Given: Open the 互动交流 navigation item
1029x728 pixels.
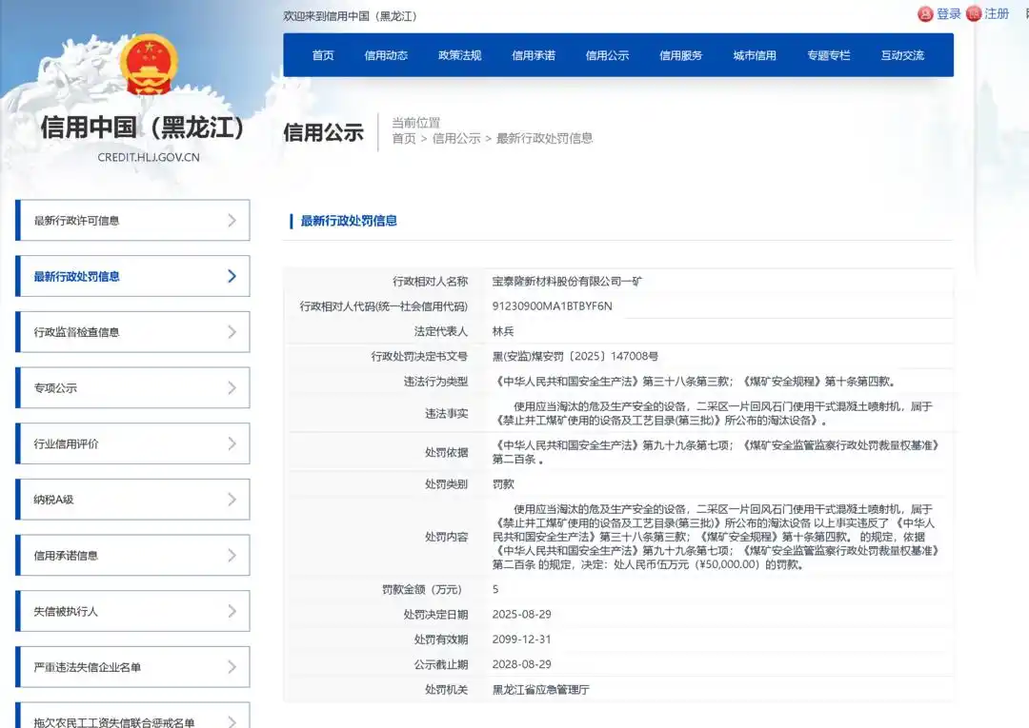Looking at the screenshot, I should [x=903, y=54].
